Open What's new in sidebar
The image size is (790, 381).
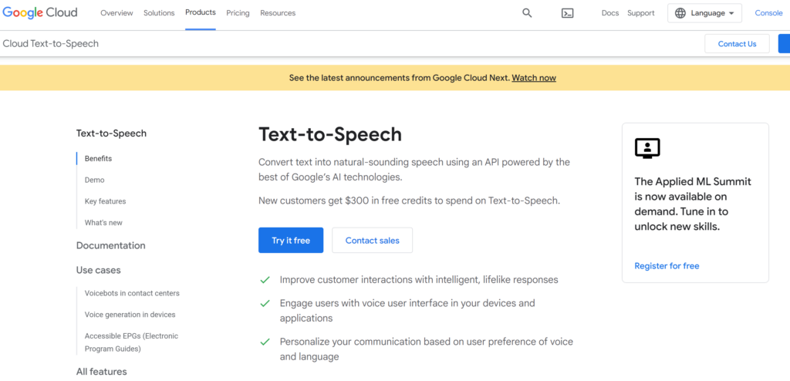point(103,223)
